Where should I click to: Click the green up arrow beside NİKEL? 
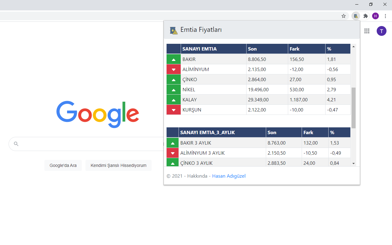coord(174,89)
